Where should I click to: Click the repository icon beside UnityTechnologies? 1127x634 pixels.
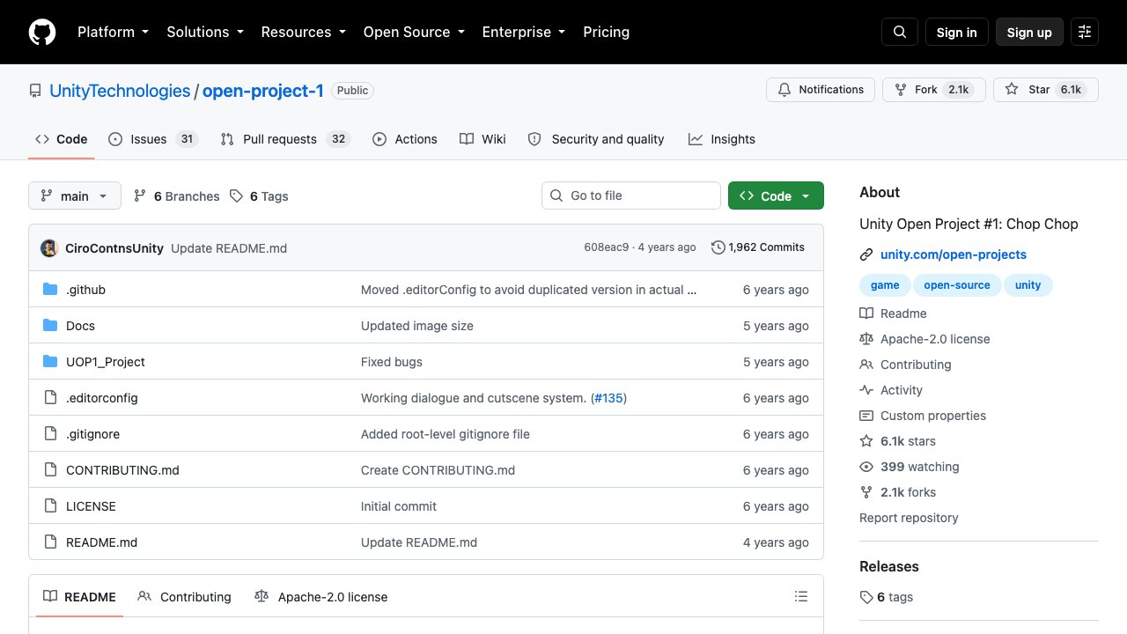[x=35, y=91]
